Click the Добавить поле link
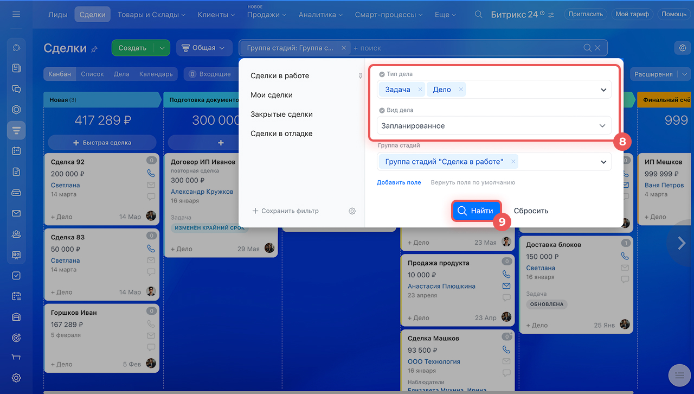694x394 pixels. pyautogui.click(x=399, y=182)
